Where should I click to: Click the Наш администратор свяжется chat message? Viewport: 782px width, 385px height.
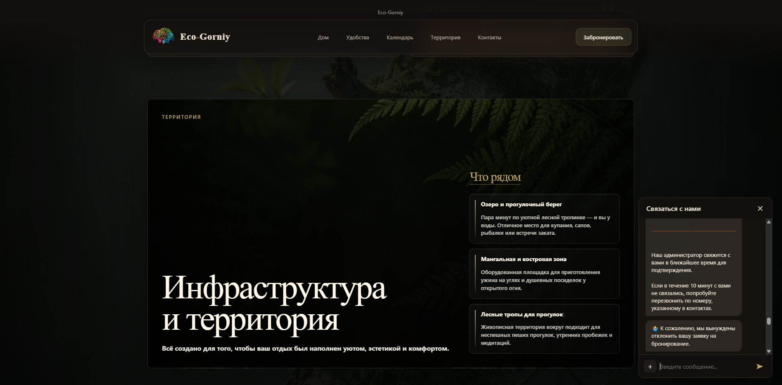pos(691,263)
